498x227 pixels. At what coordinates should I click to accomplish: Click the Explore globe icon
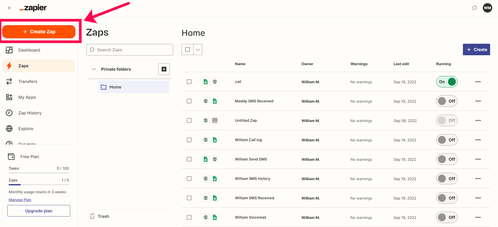9,129
